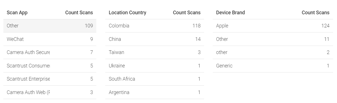Select the highlighted Other scan app row
Screen dimensions: 337x103
pyautogui.click(x=50, y=26)
